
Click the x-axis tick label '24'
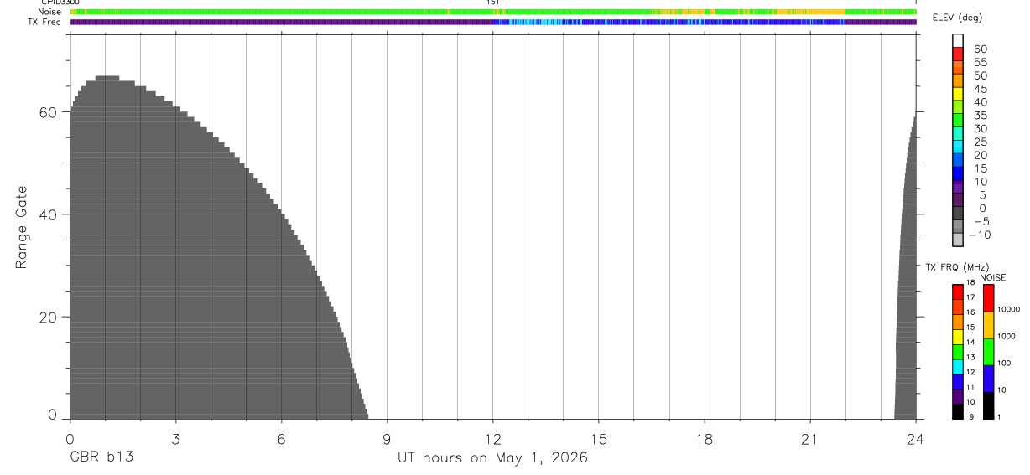click(x=915, y=439)
